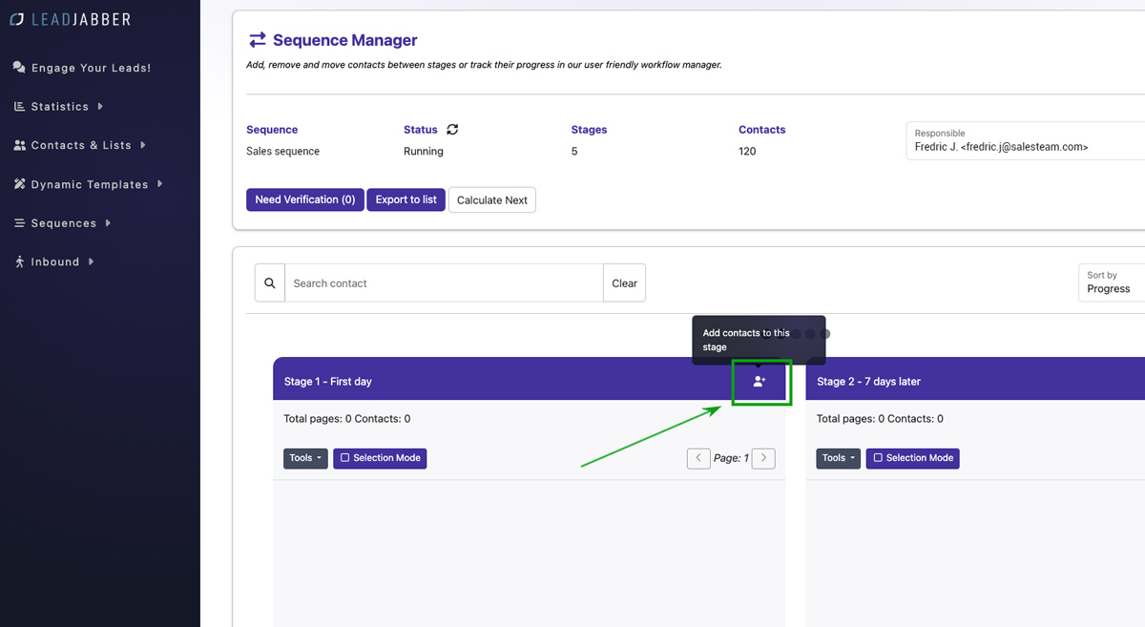Click the search magnifier icon
The width and height of the screenshot is (1145, 627).
pyautogui.click(x=270, y=283)
